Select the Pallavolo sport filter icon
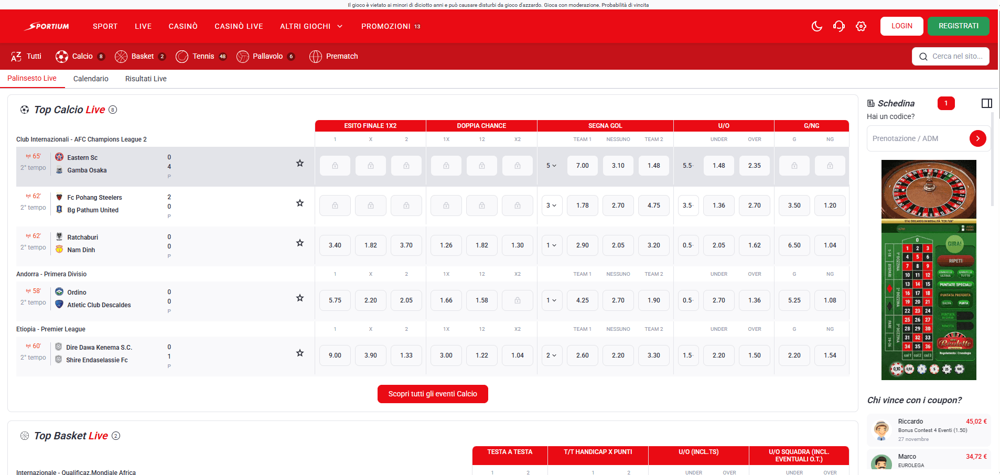 tap(243, 56)
